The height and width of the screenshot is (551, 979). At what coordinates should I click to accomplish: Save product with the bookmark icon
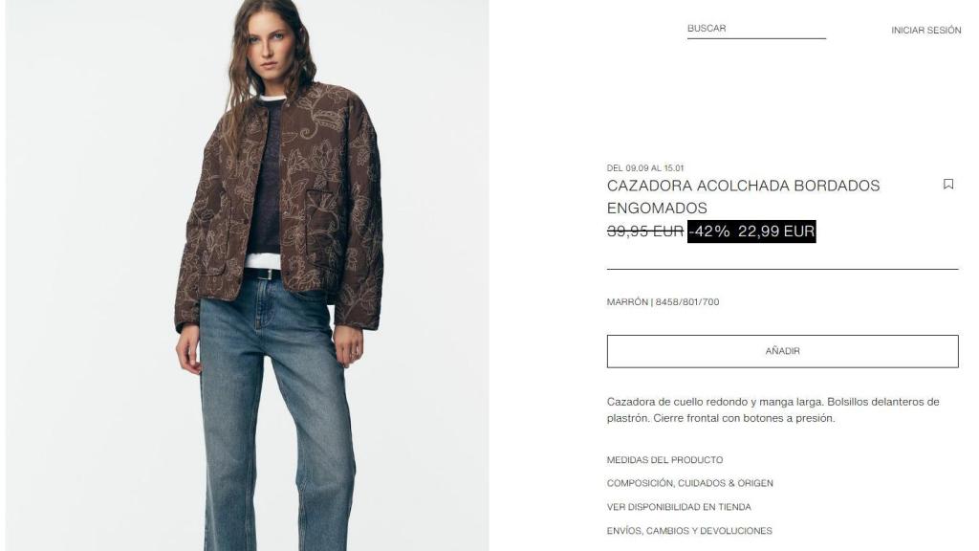click(947, 185)
